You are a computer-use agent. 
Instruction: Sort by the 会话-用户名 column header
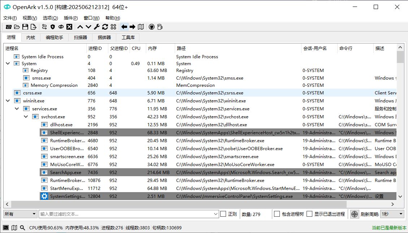click(x=319, y=48)
